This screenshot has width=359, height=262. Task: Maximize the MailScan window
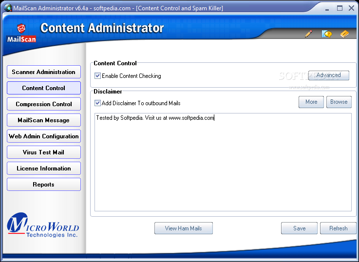click(x=340, y=8)
